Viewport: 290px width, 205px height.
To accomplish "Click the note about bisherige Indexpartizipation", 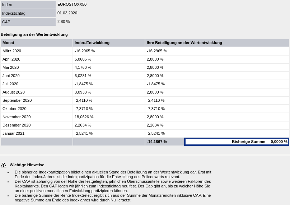I will pos(113,174).
